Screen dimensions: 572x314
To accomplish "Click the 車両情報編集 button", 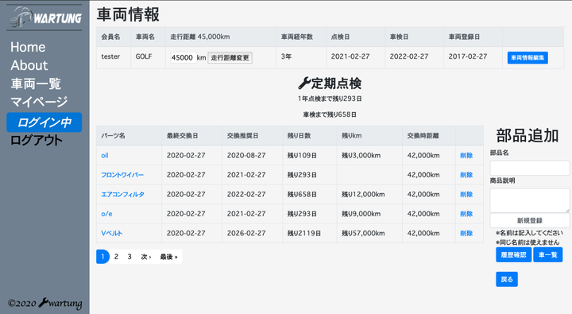I will click(528, 58).
